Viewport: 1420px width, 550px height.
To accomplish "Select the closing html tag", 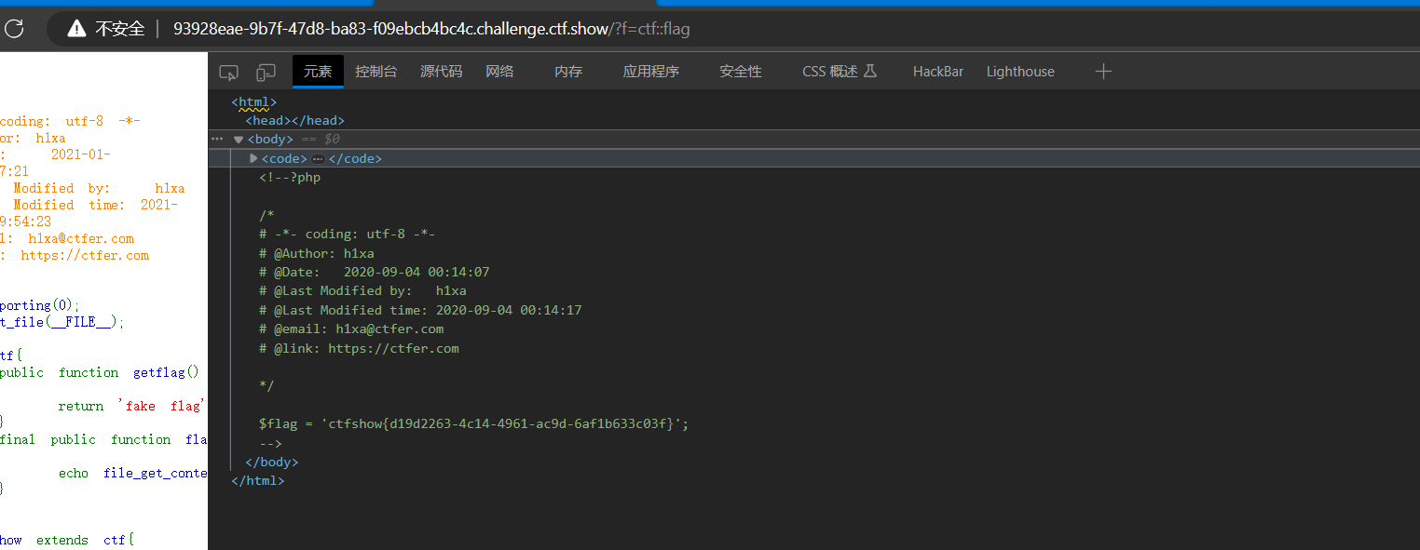I will pos(258,481).
